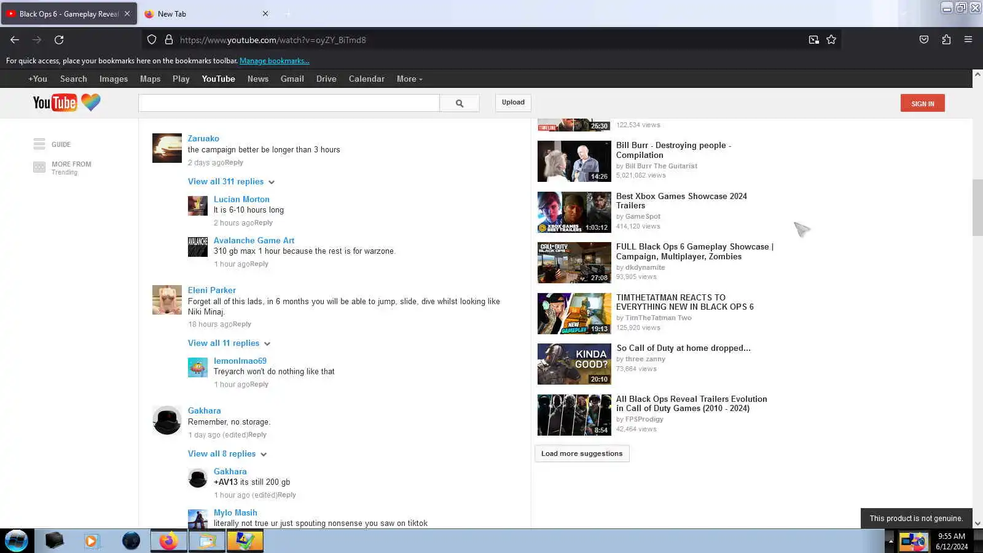Screen dimensions: 983x553
Task: Click in the YouTube search box
Action: [289, 103]
